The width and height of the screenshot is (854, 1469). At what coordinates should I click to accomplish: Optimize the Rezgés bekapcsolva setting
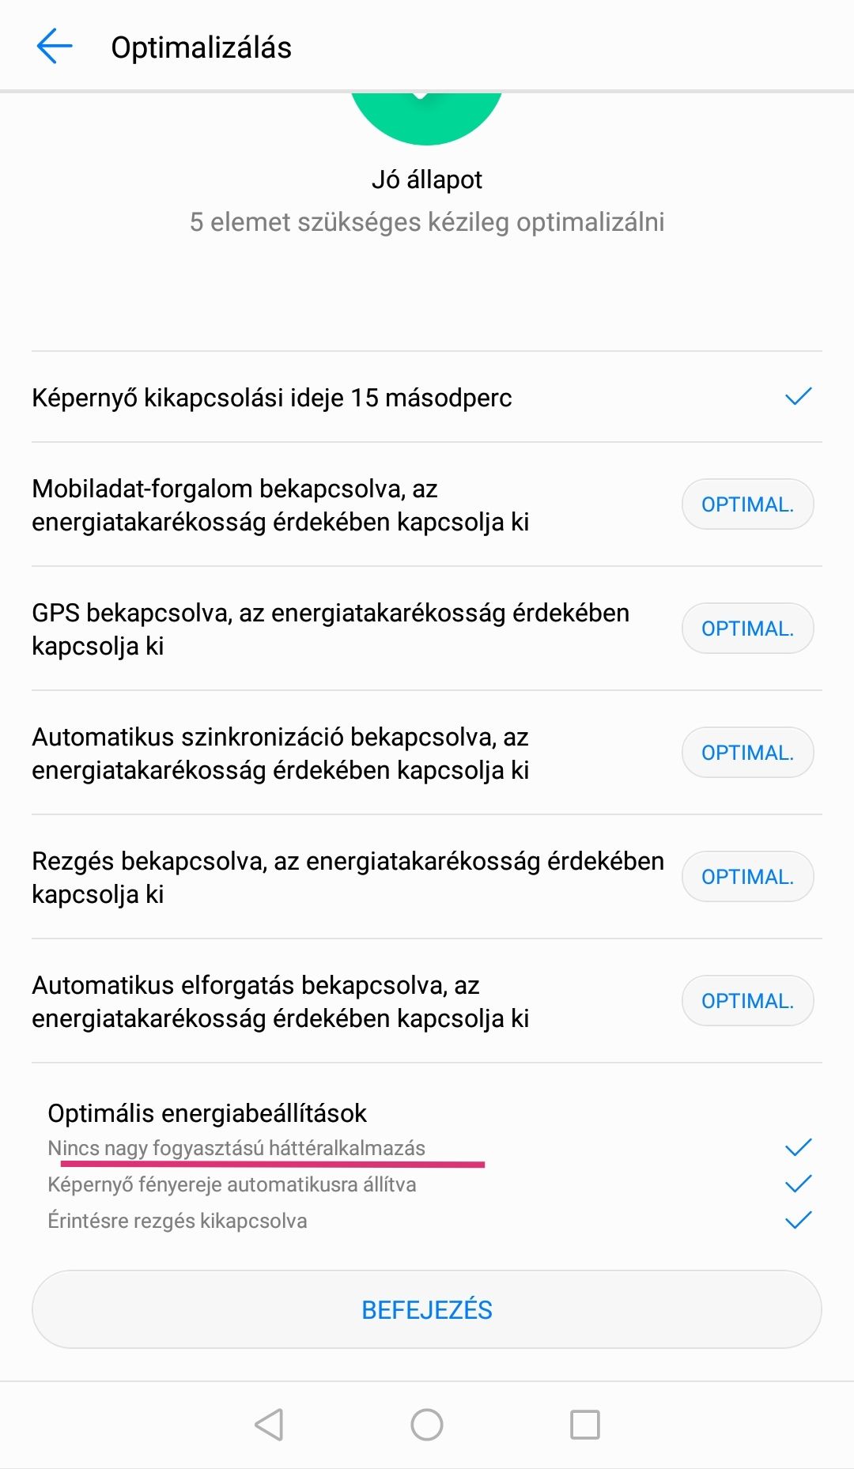pos(747,877)
